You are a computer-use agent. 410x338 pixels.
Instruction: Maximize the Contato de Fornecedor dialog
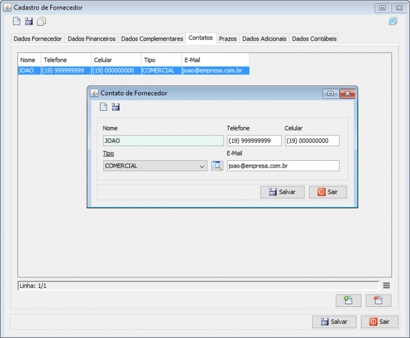coord(330,93)
